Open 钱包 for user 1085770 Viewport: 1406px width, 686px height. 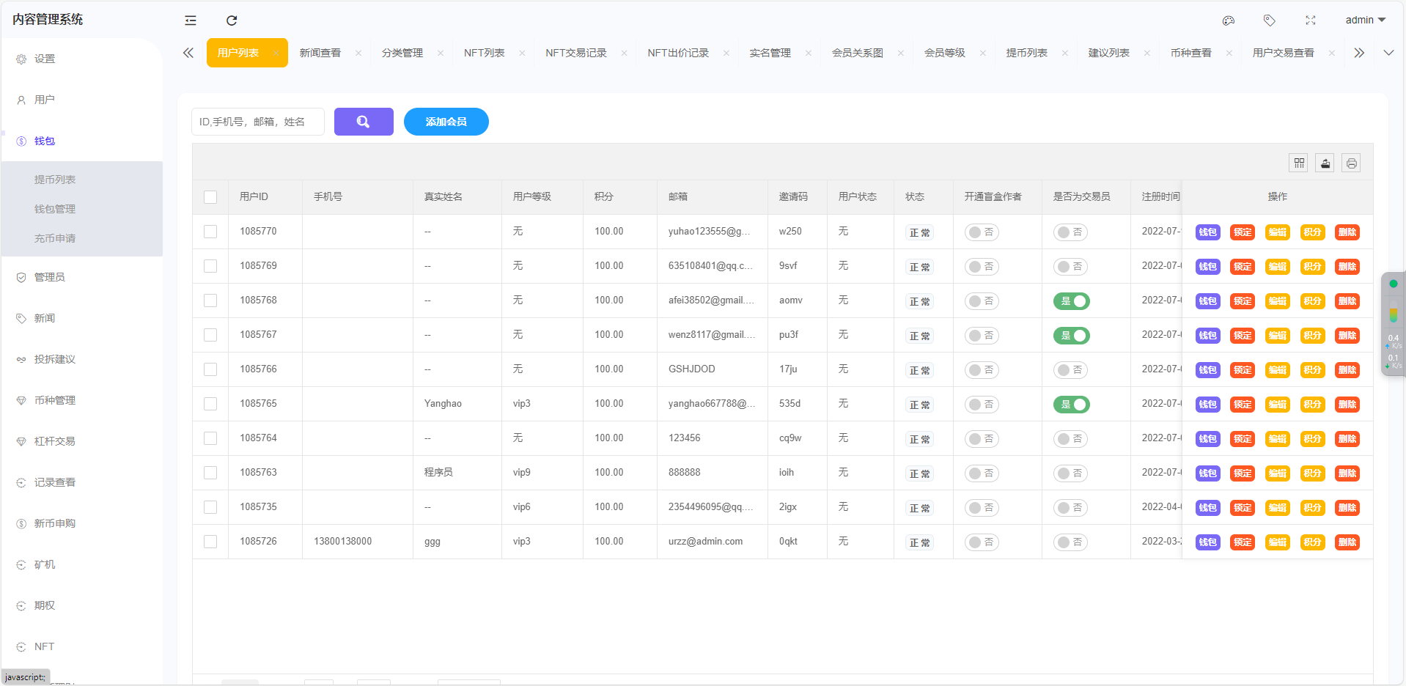(x=1208, y=232)
